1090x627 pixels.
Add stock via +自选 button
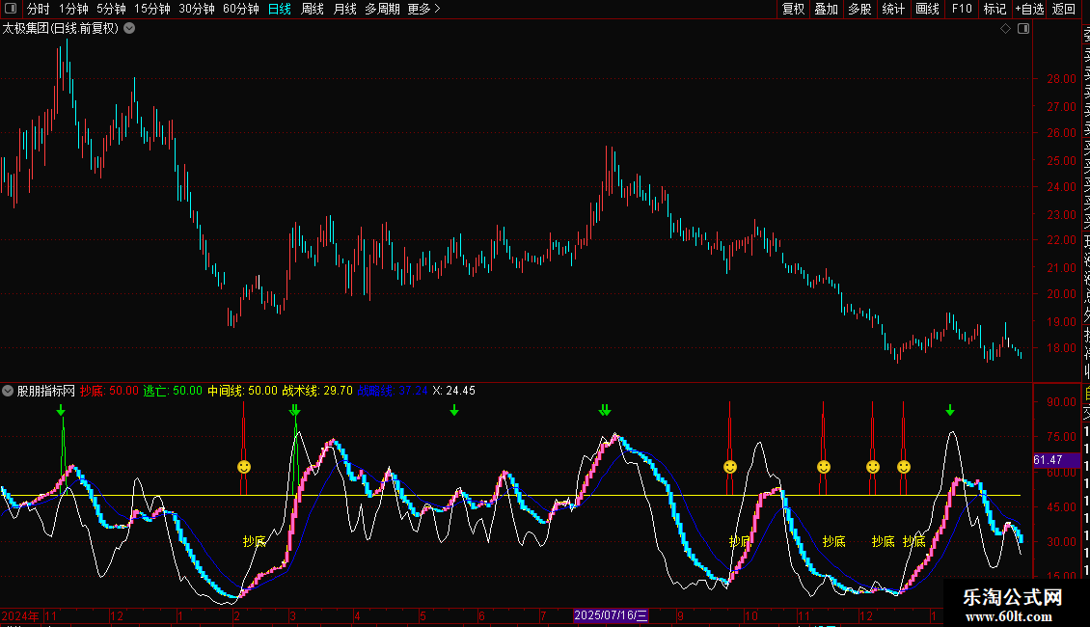coord(1028,9)
